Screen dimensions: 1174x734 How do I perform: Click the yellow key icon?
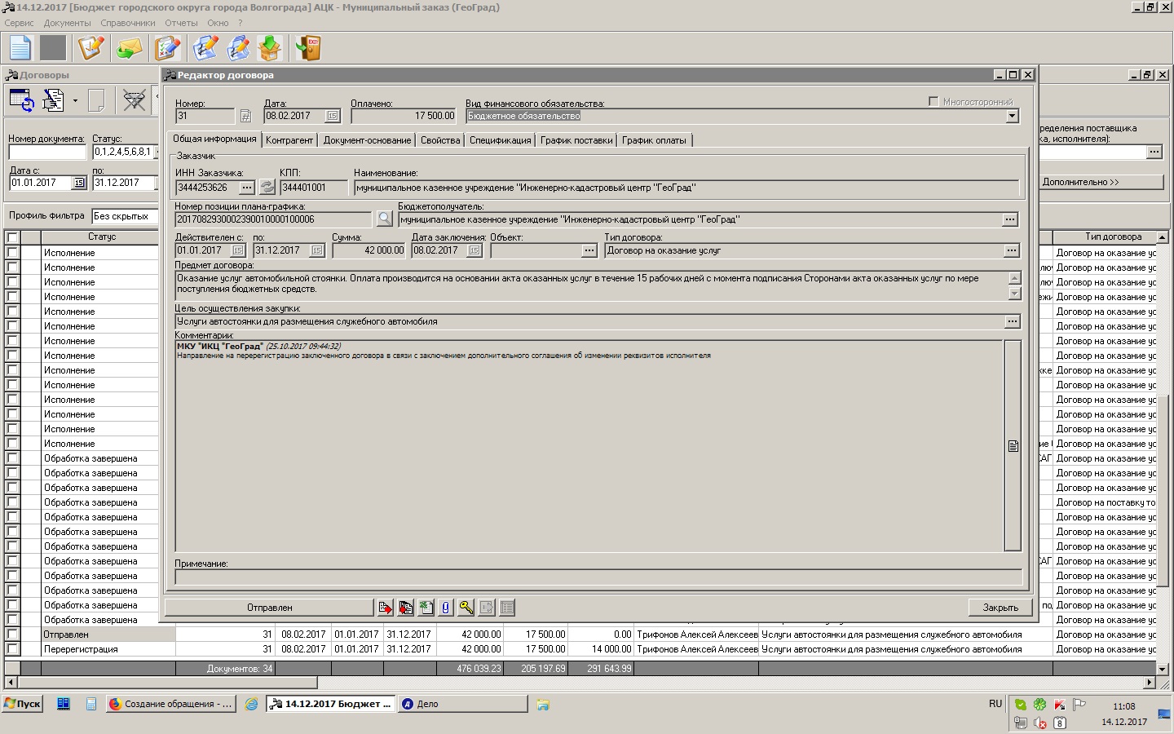coord(466,608)
